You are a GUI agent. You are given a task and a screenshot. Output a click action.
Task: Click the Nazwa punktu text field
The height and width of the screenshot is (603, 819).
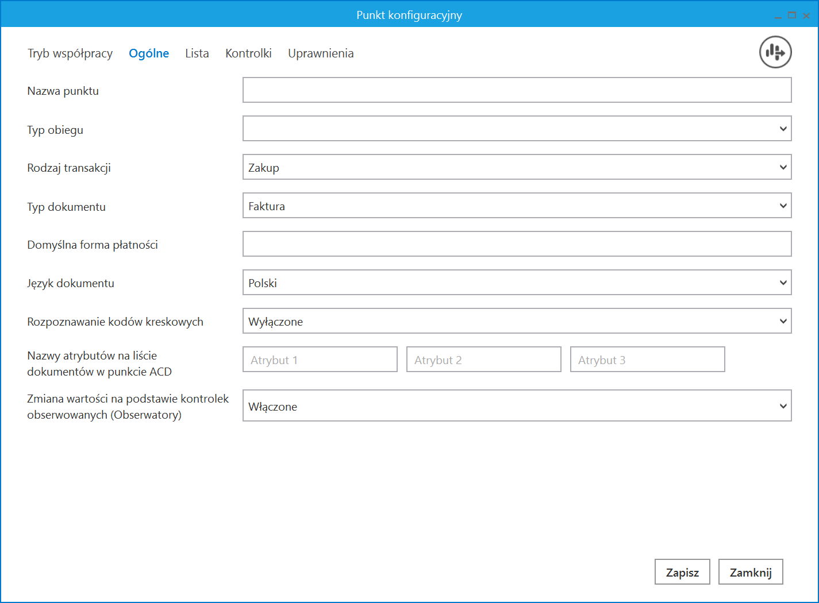[517, 90]
